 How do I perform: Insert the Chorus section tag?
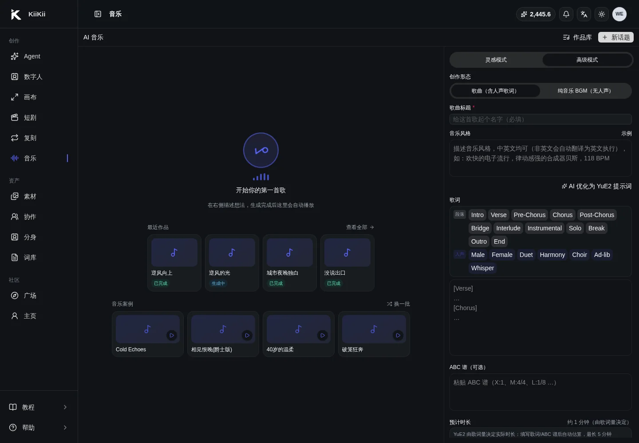563,215
